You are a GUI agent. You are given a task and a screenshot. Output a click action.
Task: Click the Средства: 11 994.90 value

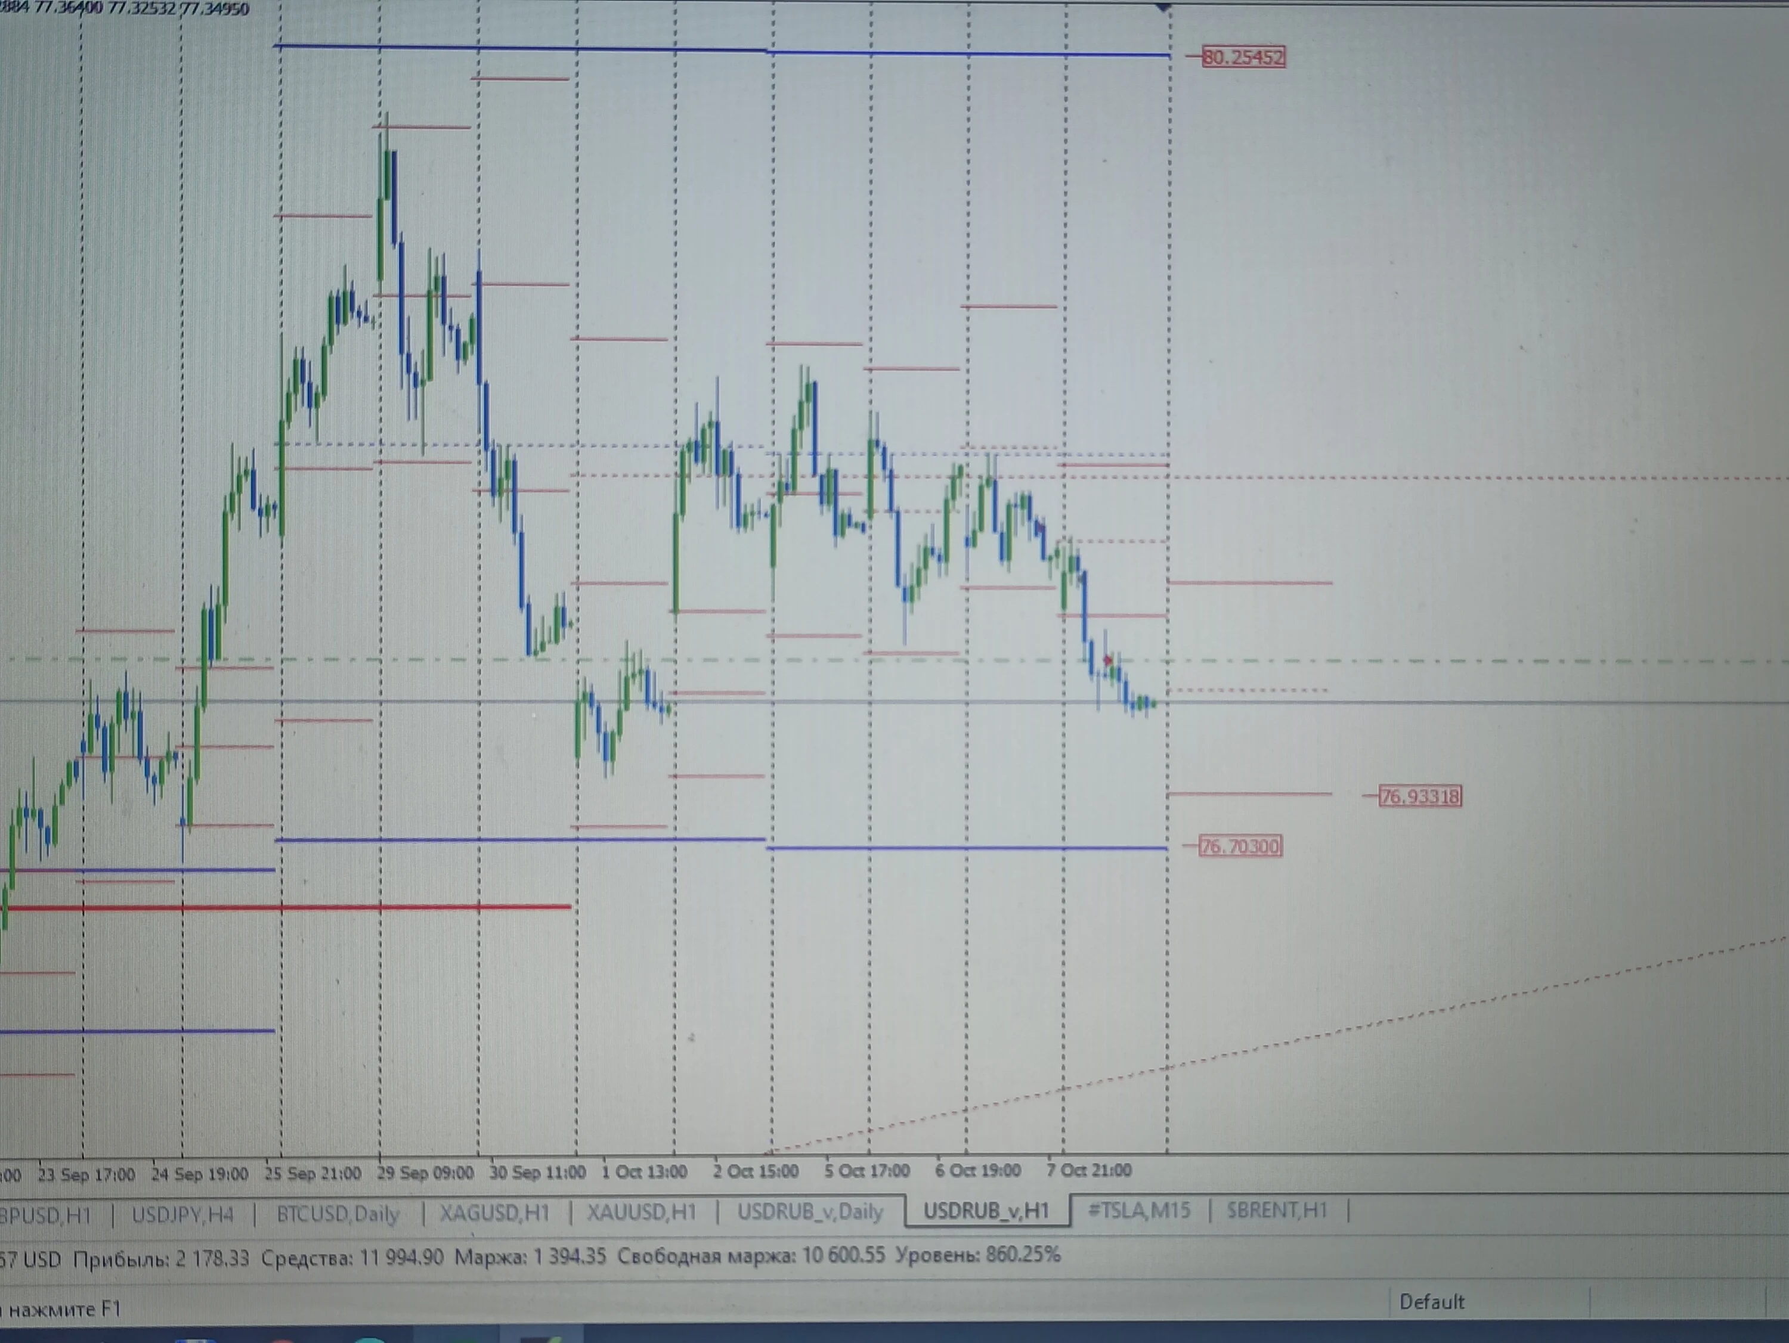352,1258
